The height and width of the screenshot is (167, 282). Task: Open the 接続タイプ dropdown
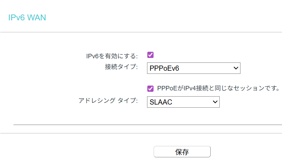[x=193, y=68]
